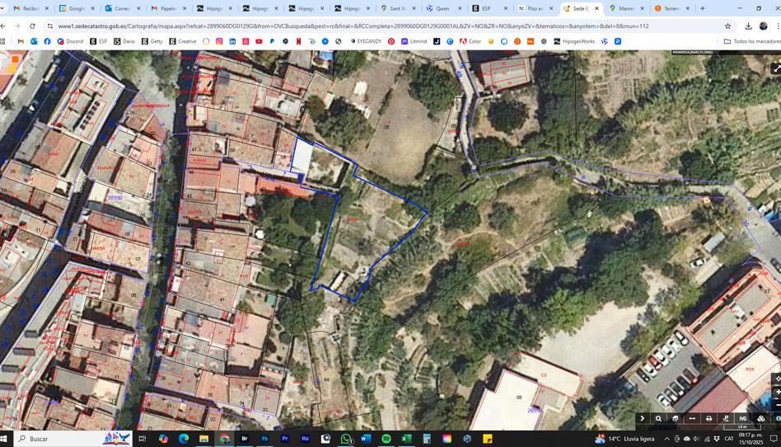
Task: Expand the map toolbar with the chevron arrow
Action: [x=643, y=419]
